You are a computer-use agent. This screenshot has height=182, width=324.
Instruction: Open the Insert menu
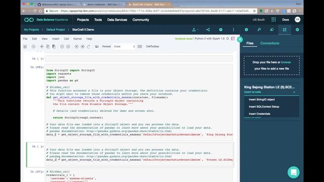56,39
